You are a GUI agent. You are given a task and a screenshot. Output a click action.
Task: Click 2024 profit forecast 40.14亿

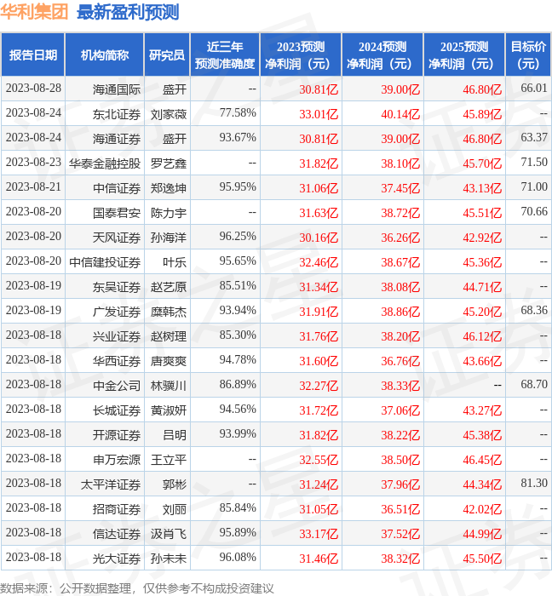pos(400,114)
